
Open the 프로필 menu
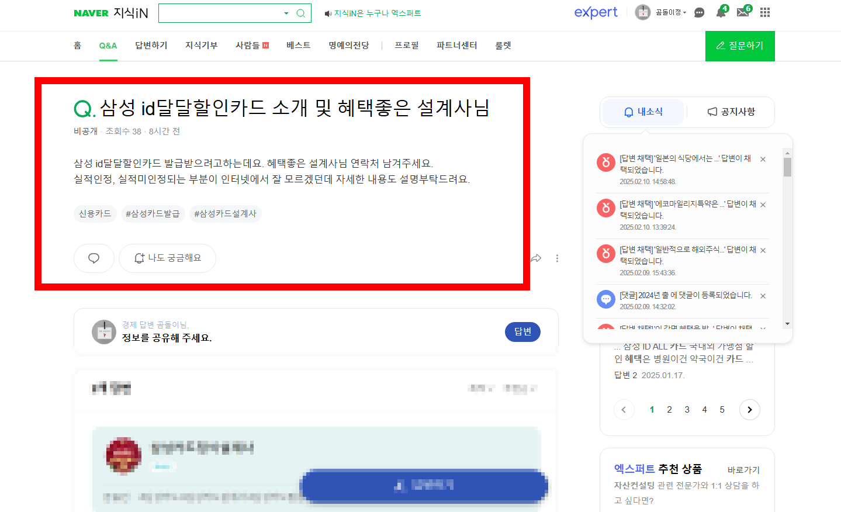tap(407, 46)
